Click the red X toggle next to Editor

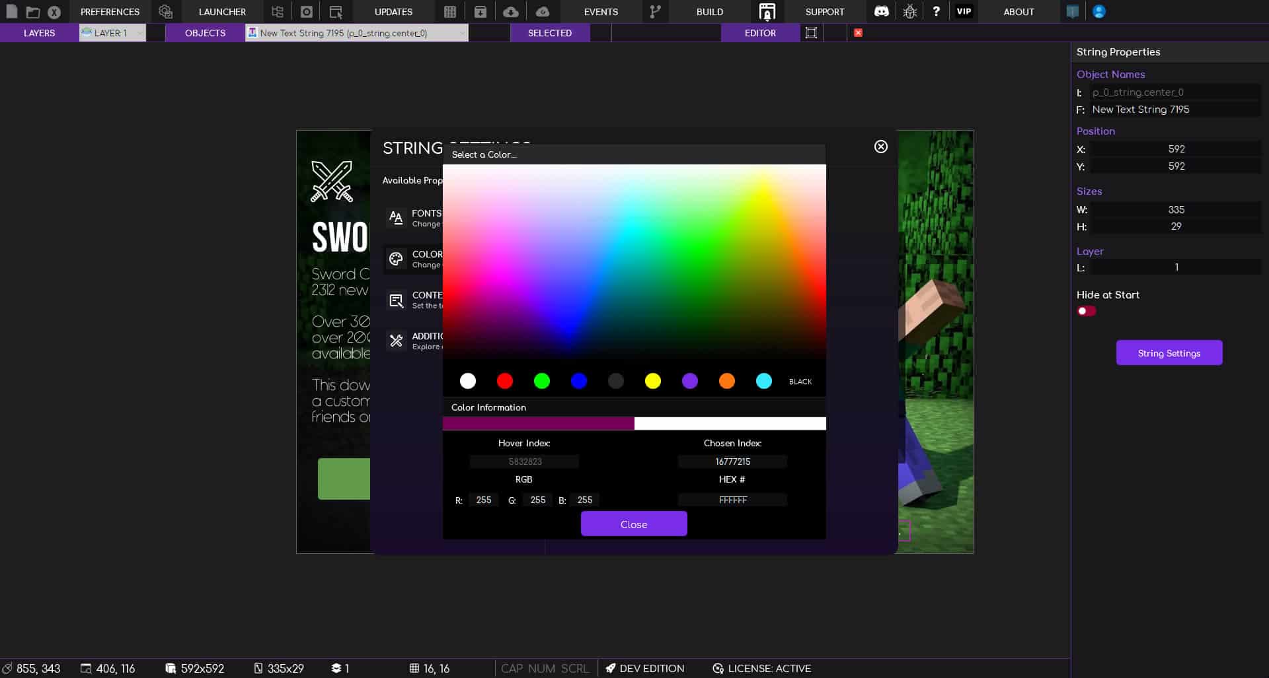tap(858, 32)
